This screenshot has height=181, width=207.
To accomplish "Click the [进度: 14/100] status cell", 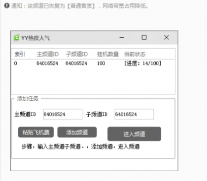I will click(x=143, y=63).
